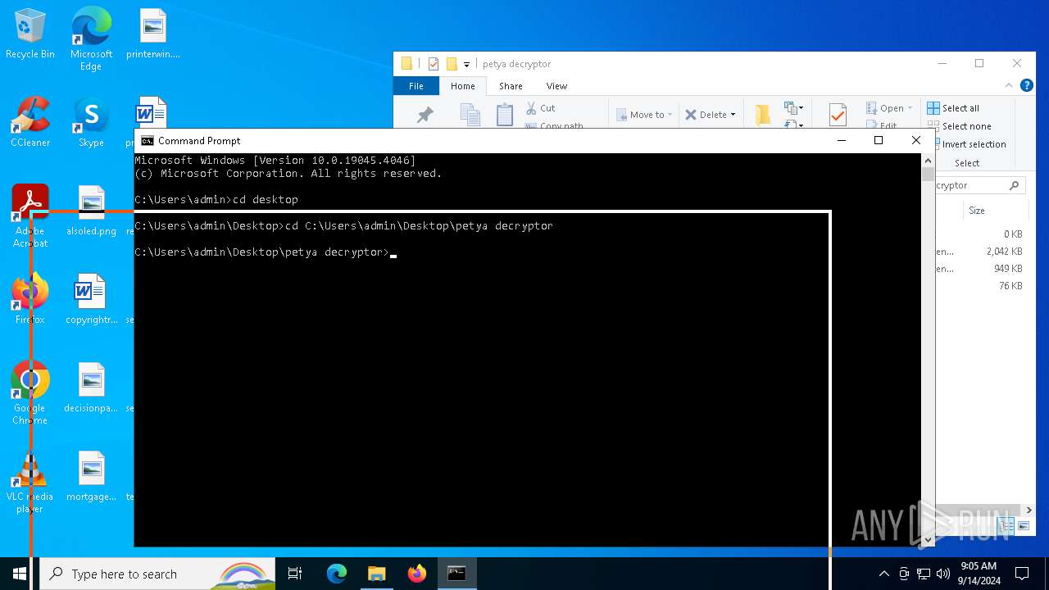Open the VLC media player desktop shortcut
1049x590 pixels.
coord(30,482)
